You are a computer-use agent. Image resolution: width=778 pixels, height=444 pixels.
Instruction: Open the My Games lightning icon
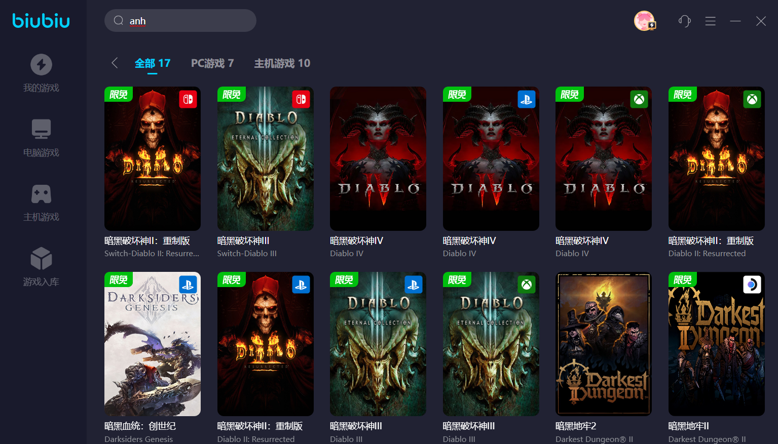click(x=41, y=65)
